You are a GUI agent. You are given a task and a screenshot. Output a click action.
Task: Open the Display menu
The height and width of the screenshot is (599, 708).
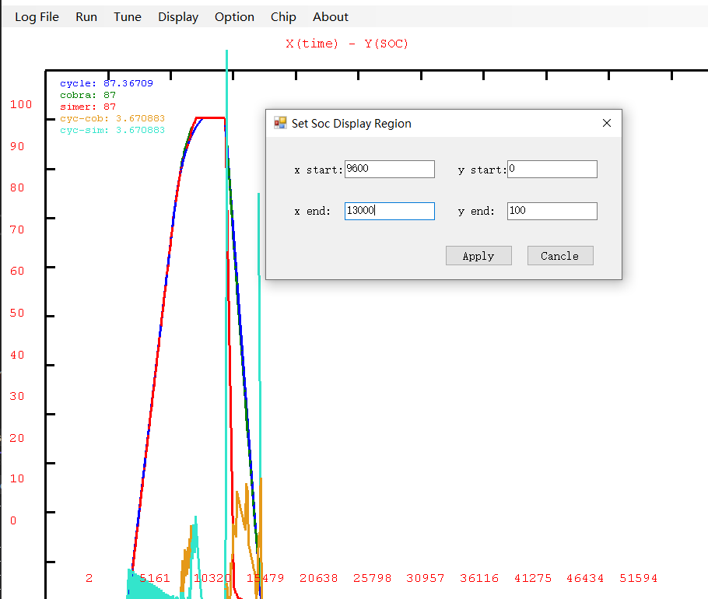pyautogui.click(x=178, y=17)
